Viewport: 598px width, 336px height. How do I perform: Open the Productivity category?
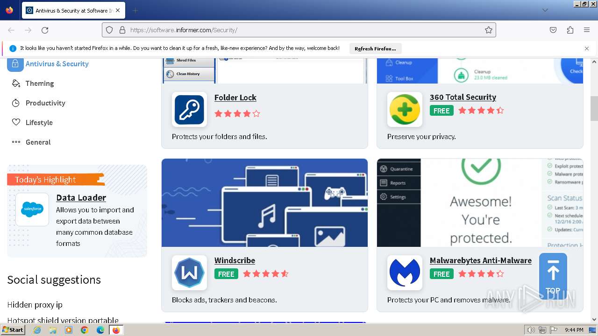pos(45,103)
